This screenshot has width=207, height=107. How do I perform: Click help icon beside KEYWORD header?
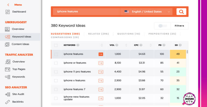point(78,45)
